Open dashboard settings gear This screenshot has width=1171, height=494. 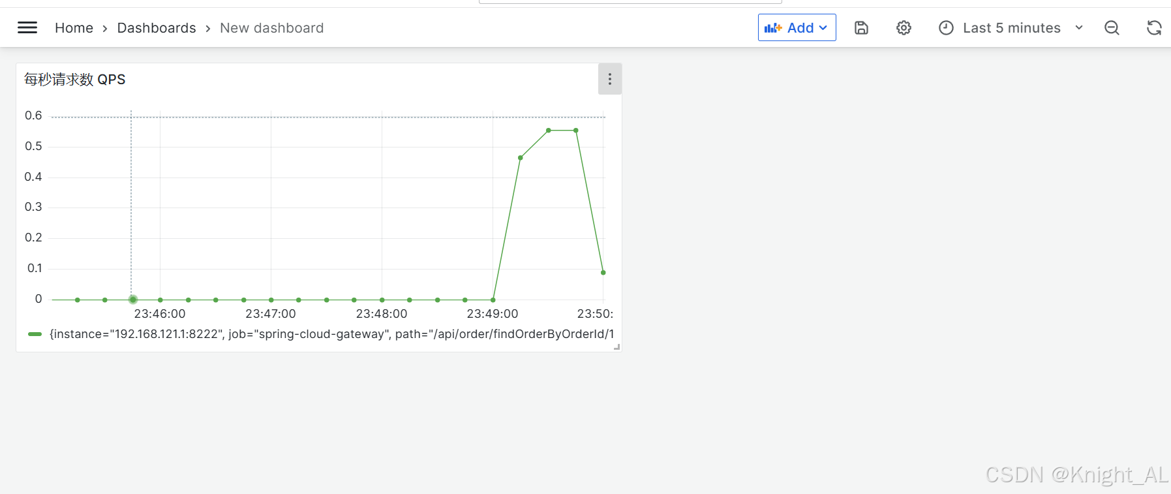click(904, 27)
